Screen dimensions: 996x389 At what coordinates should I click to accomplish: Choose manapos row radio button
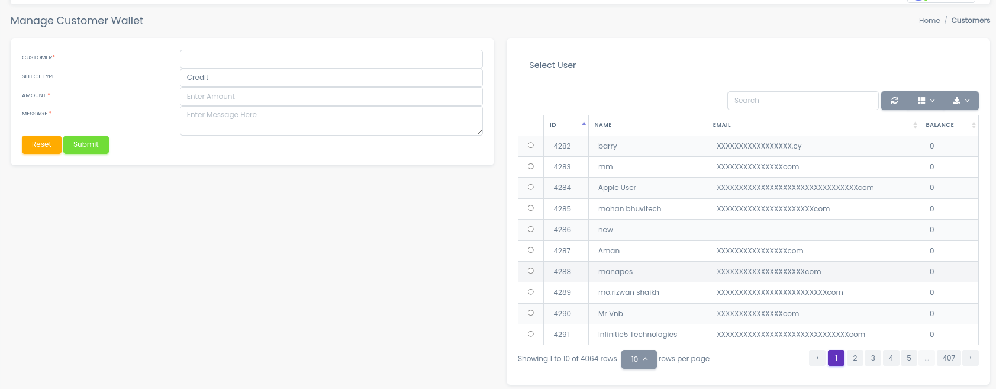coord(531,271)
